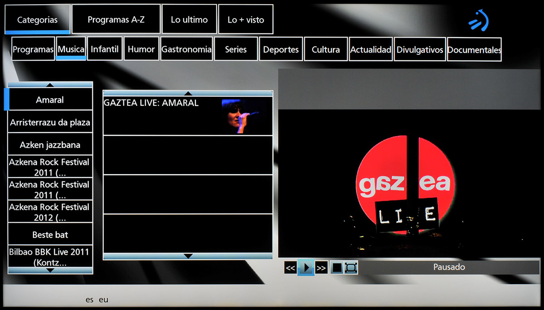The image size is (544, 310).
Task: Switch language to eu
Action: click(104, 300)
